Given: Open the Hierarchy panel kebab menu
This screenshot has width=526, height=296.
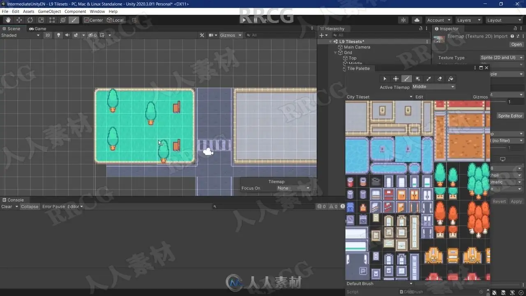Looking at the screenshot, I should click(427, 28).
